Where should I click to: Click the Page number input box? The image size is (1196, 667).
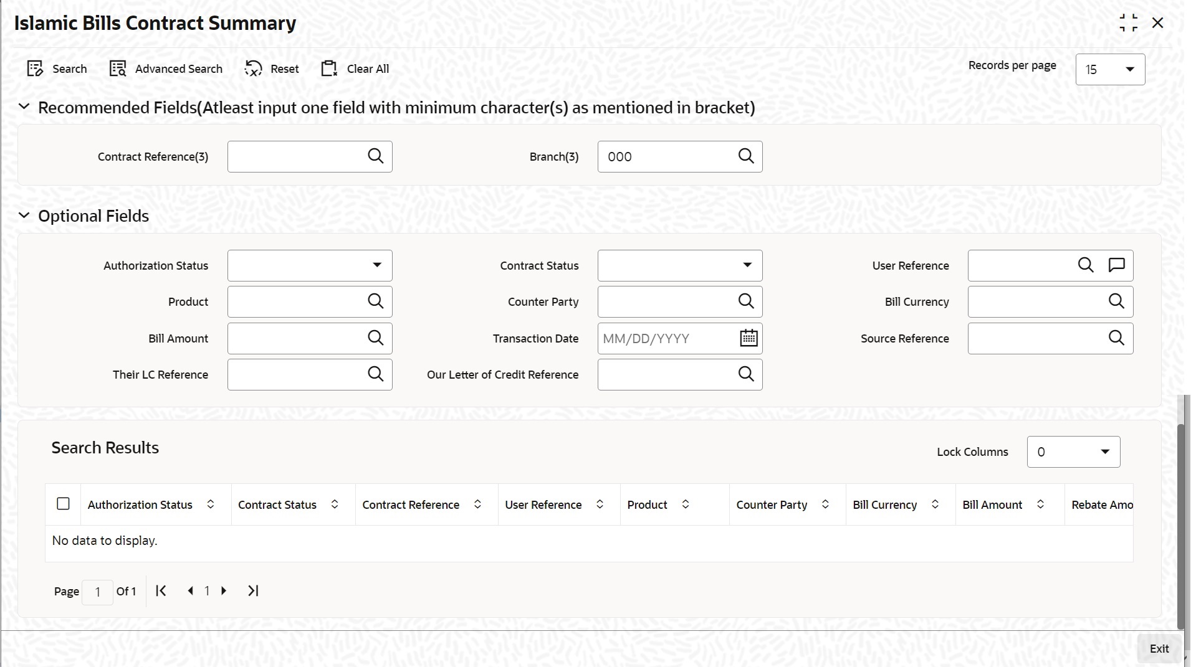click(x=97, y=592)
